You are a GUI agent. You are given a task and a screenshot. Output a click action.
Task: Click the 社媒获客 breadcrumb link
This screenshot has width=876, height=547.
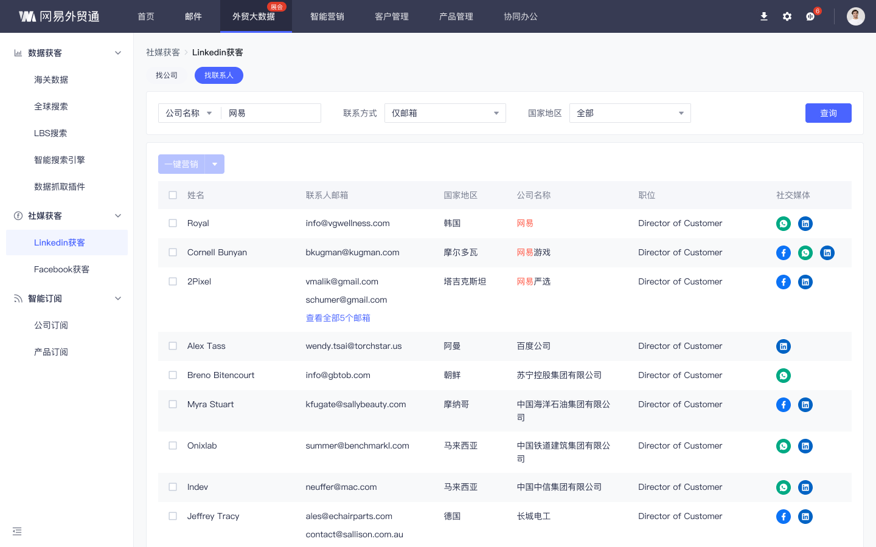[x=163, y=52]
